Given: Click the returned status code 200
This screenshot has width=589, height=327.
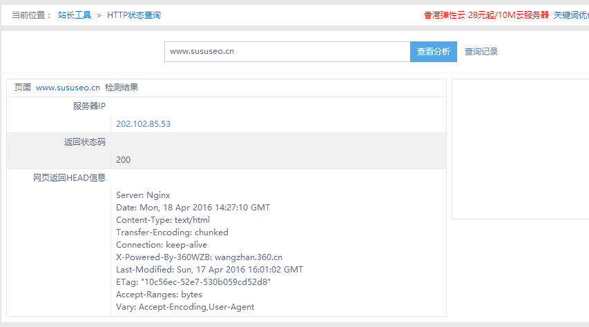Looking at the screenshot, I should click(123, 160).
